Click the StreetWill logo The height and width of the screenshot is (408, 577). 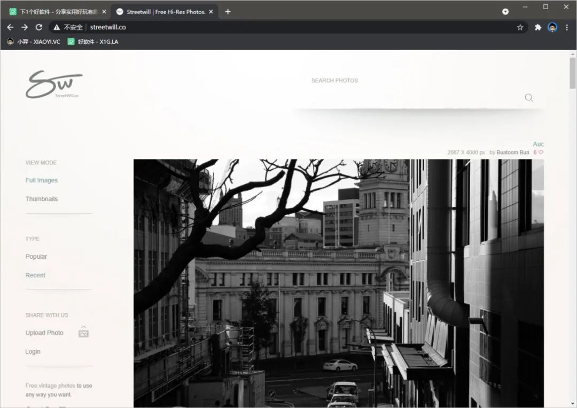[54, 84]
